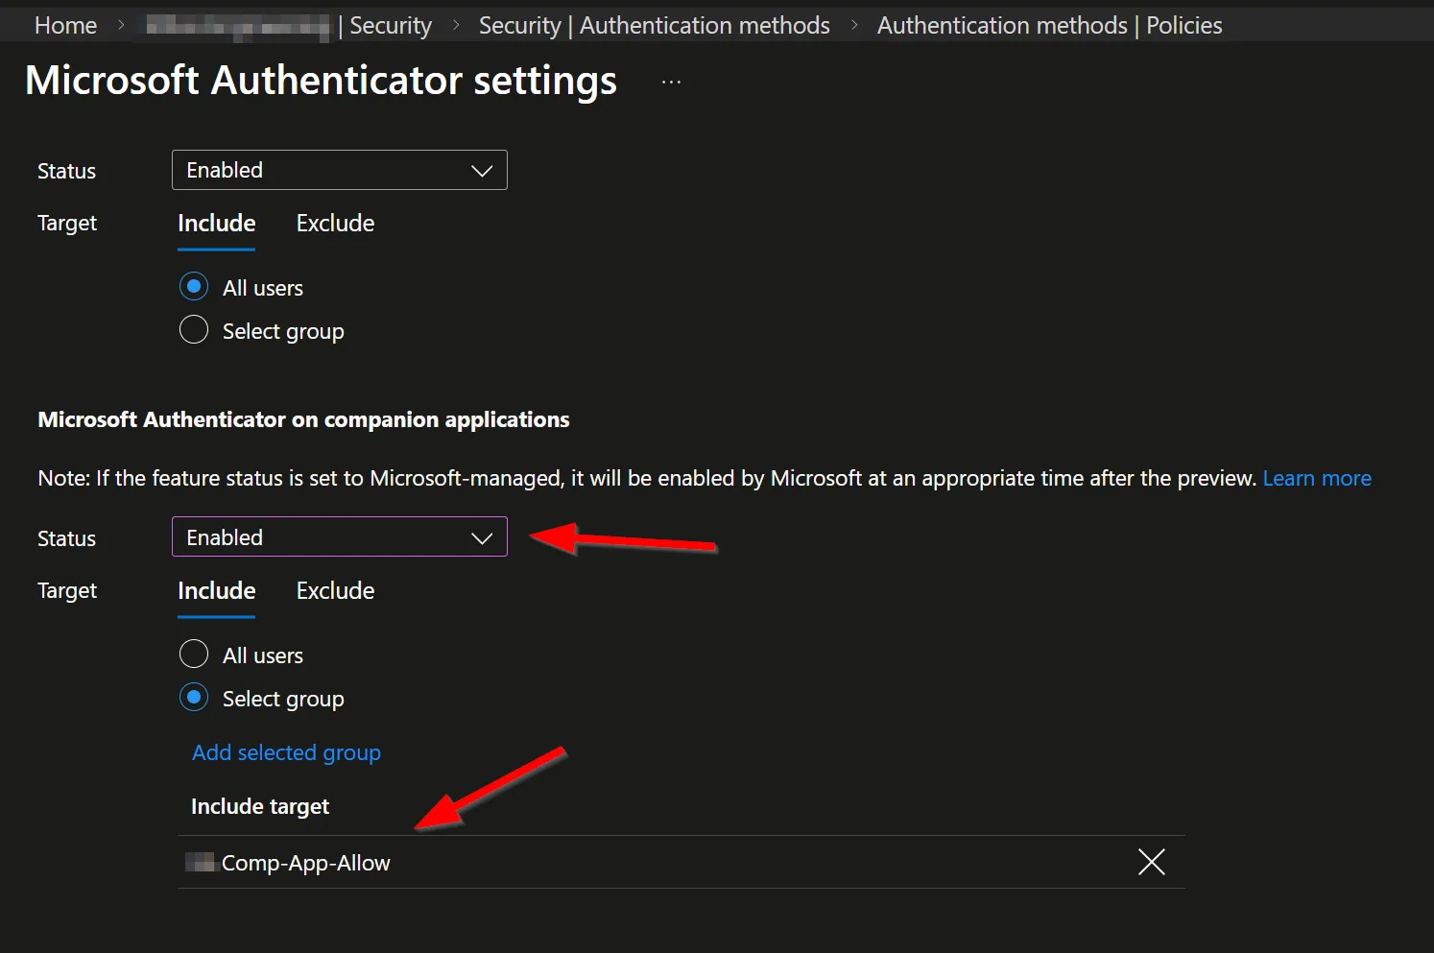Switch to the upper Include tab
This screenshot has height=953, width=1434.
click(217, 224)
